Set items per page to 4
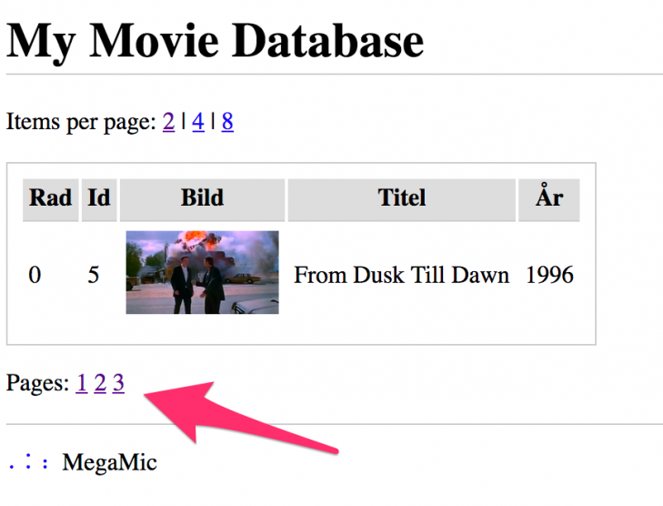Screen dimensions: 663x506 [198, 122]
